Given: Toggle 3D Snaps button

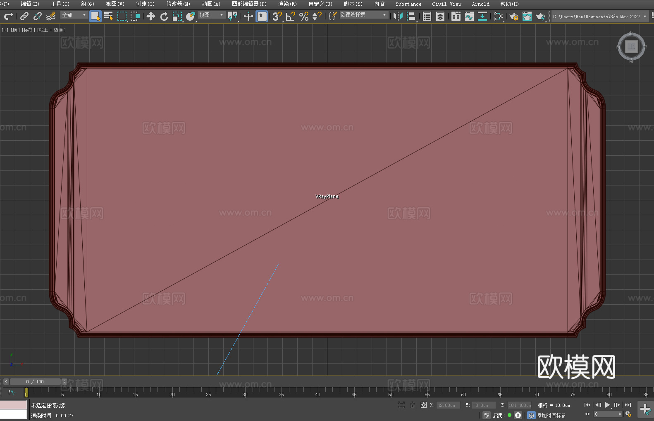Looking at the screenshot, I should (277, 16).
